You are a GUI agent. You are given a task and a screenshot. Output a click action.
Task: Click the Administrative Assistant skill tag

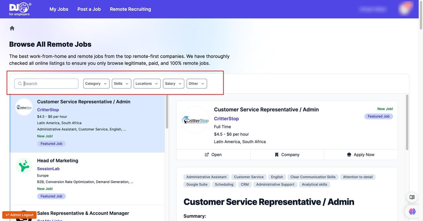[x=207, y=177]
